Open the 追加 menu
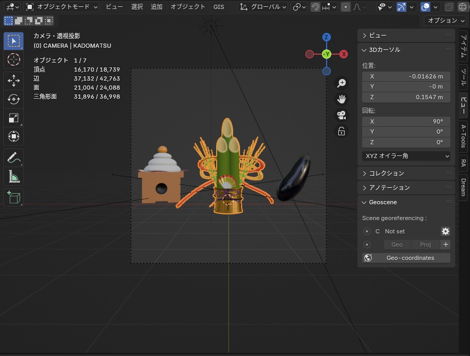 pyautogui.click(x=157, y=7)
